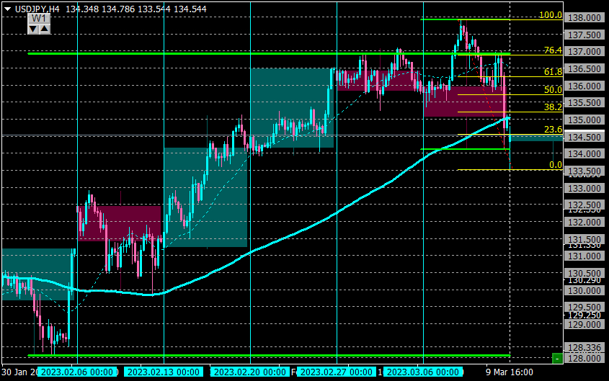Select the 0.0 Fibonacci level label
Image resolution: width=609 pixels, height=381 pixels.
[x=556, y=165]
